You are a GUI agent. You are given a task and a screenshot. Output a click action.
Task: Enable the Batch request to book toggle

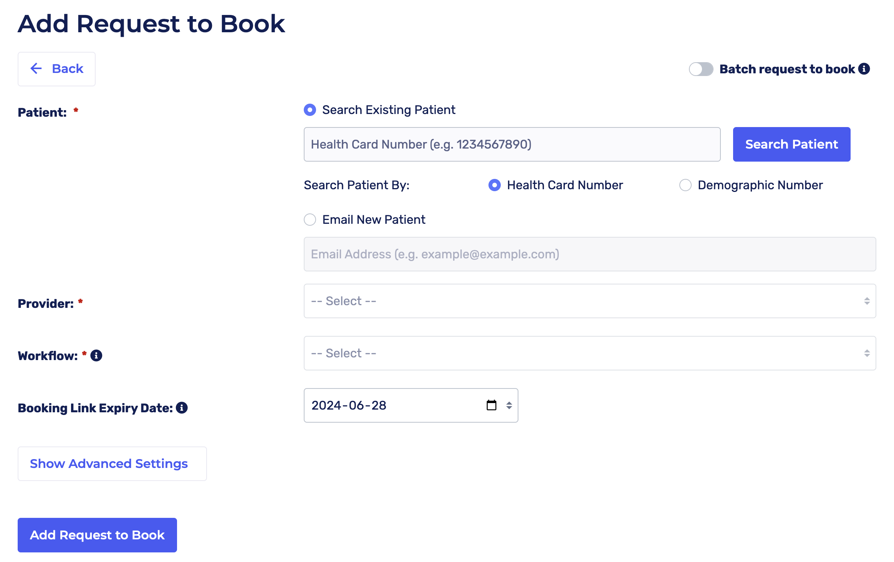[x=701, y=69]
